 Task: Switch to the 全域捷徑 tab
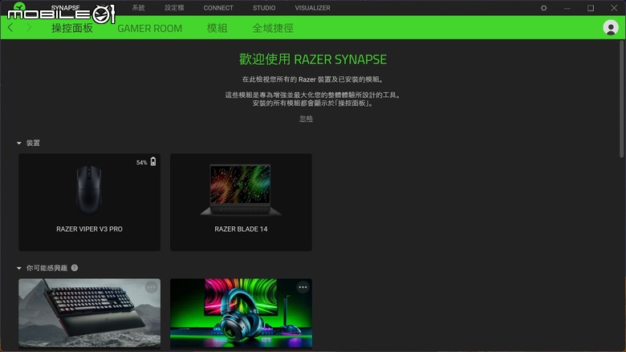click(x=273, y=28)
